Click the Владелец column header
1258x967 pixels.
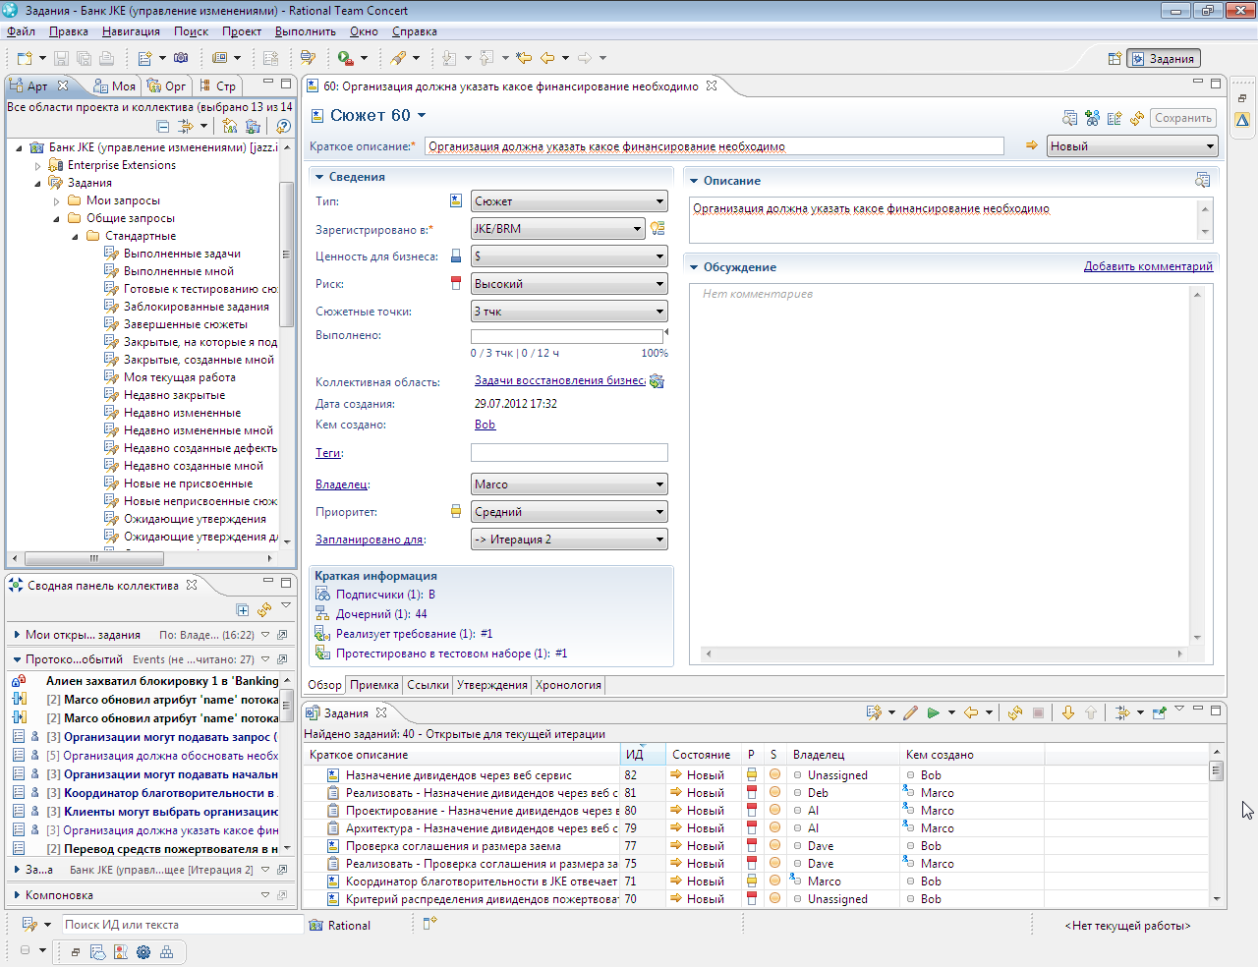point(843,755)
